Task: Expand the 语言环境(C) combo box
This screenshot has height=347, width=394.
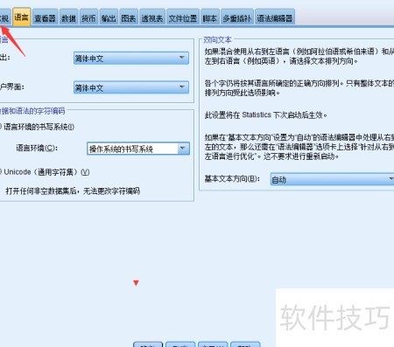Action: pyautogui.click(x=138, y=149)
